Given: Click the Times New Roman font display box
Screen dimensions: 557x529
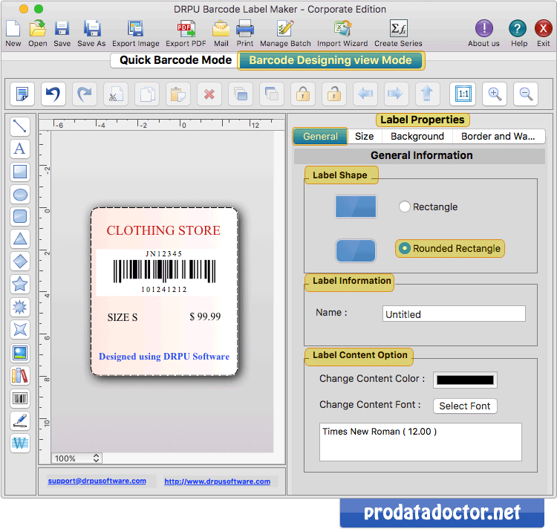Looking at the screenshot, I should click(420, 442).
